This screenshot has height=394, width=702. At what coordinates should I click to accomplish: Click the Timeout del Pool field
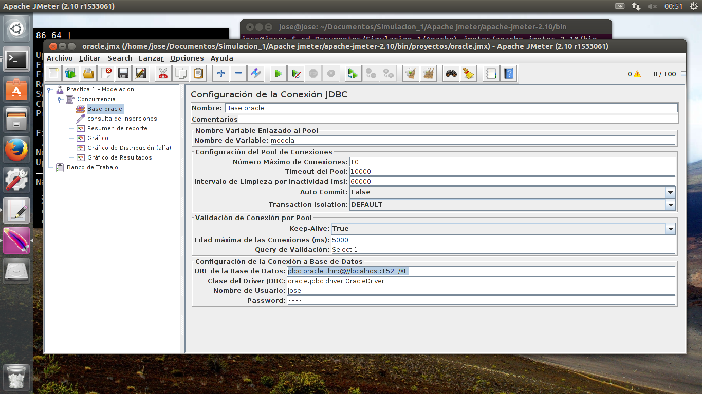(x=512, y=171)
